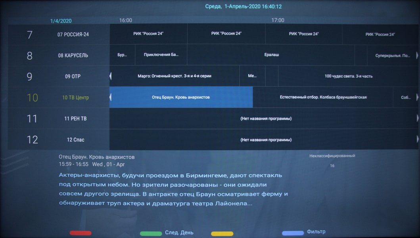The height and width of the screenshot is (238, 420).
Task: Select Суперкрылья. По... program cell
Action: click(x=392, y=56)
